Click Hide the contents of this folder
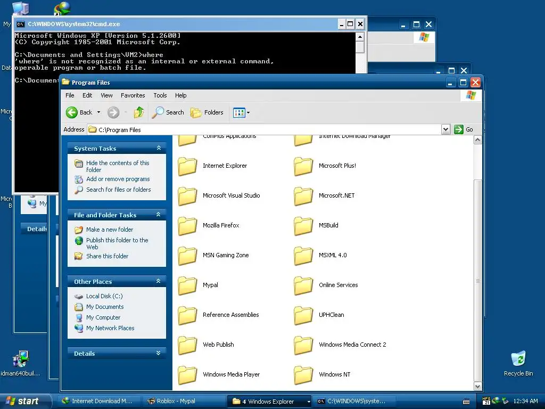The image size is (545, 409). click(118, 166)
